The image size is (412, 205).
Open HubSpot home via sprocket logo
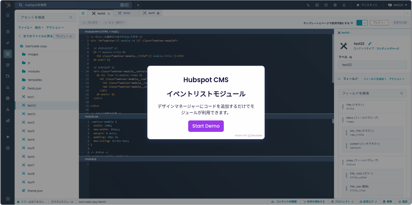(x=8, y=5)
